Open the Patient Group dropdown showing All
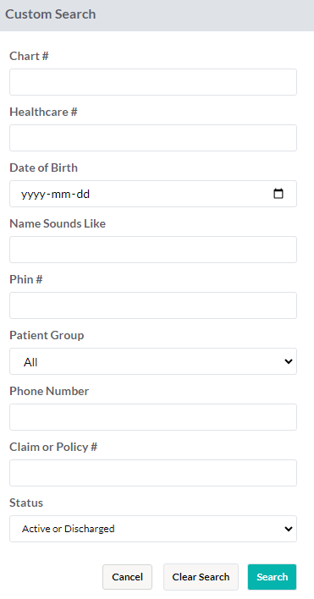 click(x=153, y=361)
